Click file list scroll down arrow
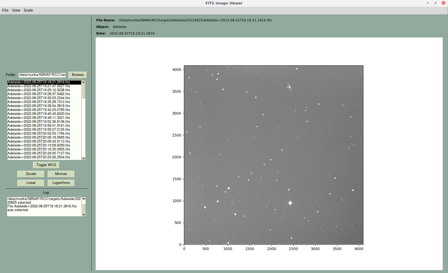448x273 pixels. click(x=84, y=158)
